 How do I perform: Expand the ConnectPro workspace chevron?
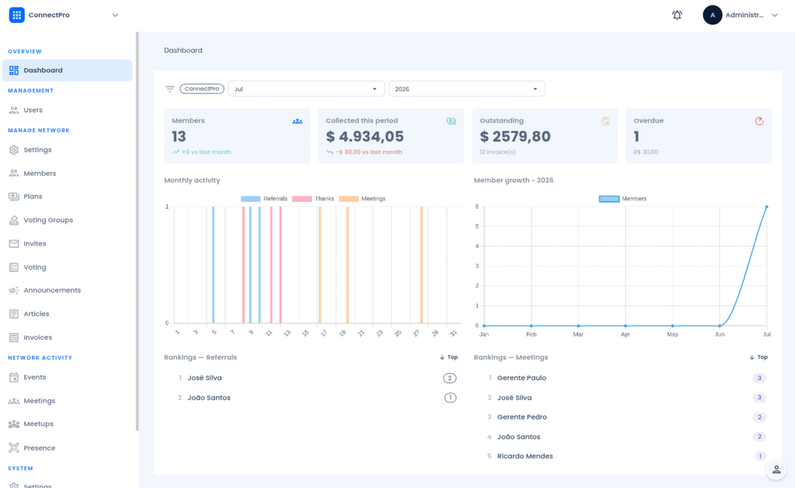coord(115,15)
